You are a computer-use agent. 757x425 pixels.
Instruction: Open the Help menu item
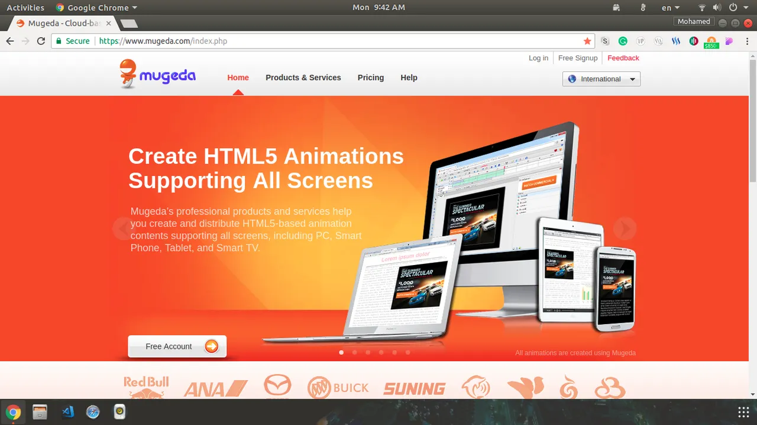409,77
